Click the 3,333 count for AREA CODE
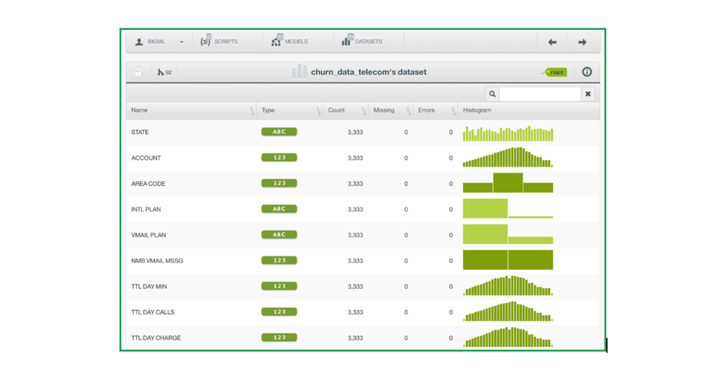Image resolution: width=713 pixels, height=378 pixels. coord(355,184)
